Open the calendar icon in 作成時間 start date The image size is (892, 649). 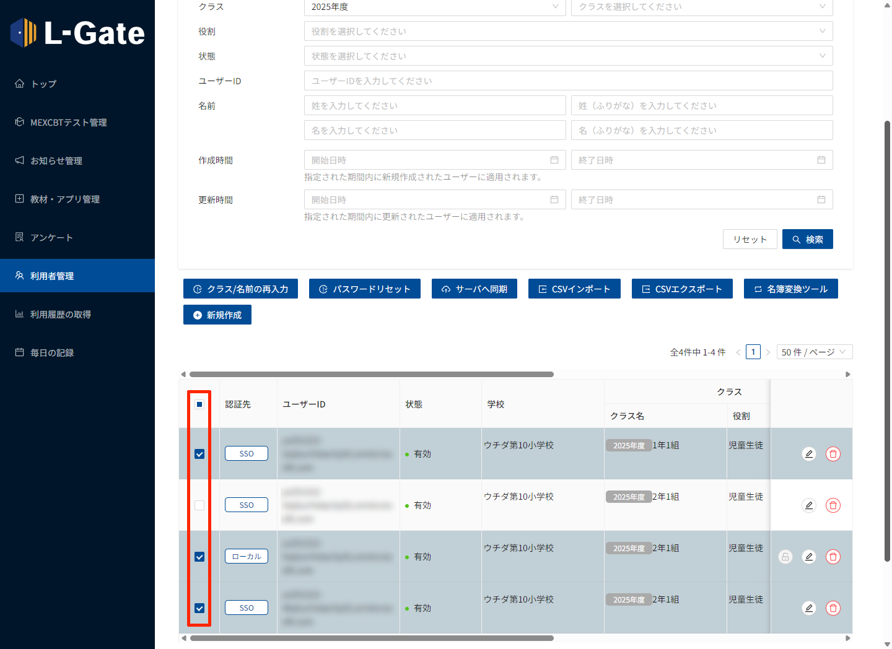pyautogui.click(x=554, y=160)
